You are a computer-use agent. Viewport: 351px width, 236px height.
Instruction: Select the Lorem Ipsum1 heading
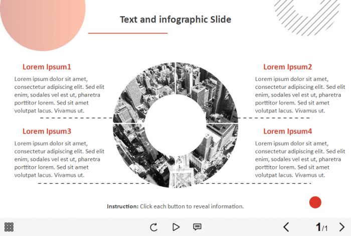pyautogui.click(x=47, y=67)
